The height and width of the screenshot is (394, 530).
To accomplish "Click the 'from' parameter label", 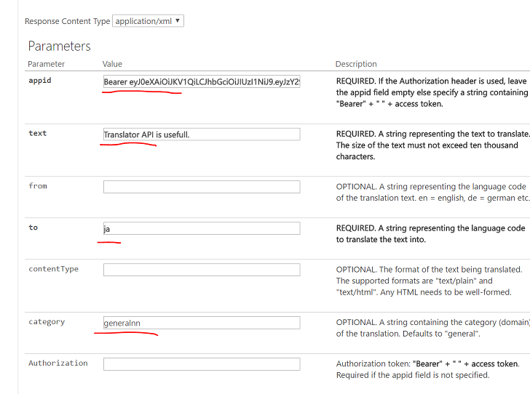I will click(x=38, y=186).
